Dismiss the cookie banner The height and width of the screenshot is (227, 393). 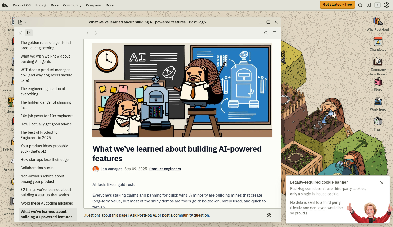[382, 183]
